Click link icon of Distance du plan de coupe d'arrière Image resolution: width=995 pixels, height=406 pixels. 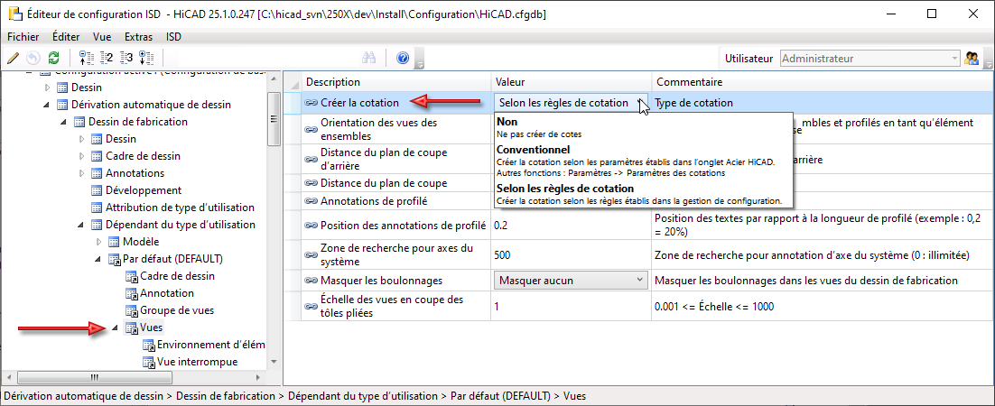[x=311, y=159]
